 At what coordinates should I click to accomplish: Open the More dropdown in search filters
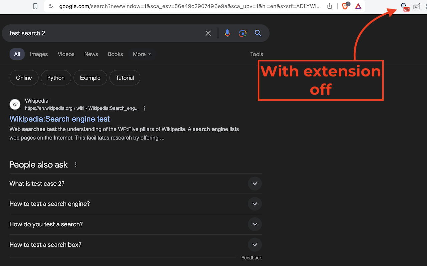(142, 54)
